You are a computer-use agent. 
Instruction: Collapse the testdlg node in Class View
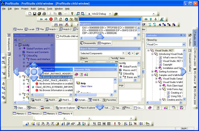pos(16,45)
